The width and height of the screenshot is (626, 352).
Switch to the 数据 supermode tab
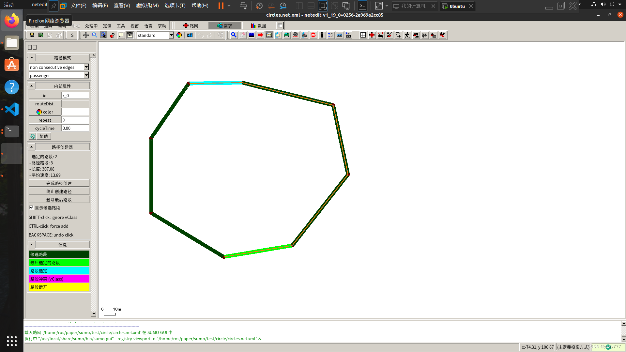258,26
